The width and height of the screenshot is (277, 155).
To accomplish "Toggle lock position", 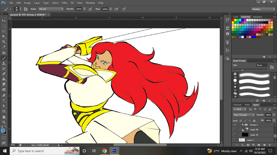I will coord(250,121).
